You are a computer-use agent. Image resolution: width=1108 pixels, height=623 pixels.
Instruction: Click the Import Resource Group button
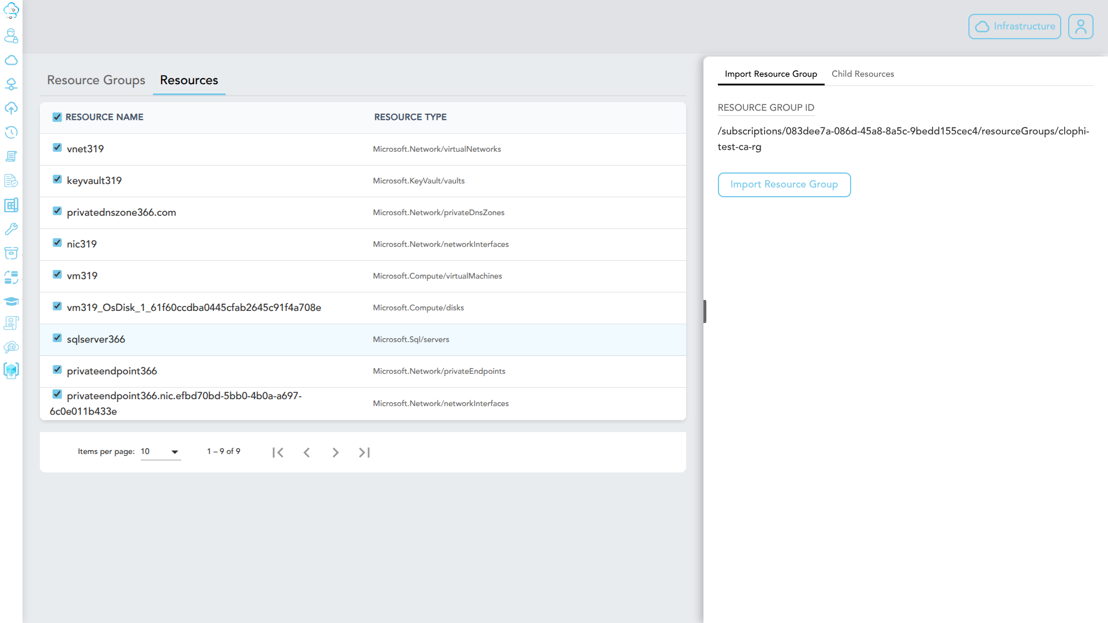click(784, 185)
